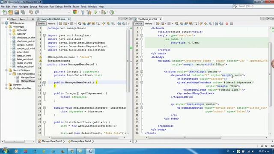Image resolution: width=274 pixels, height=154 pixels.
Task: Click History button in xhtml editor
Action: (149, 24)
